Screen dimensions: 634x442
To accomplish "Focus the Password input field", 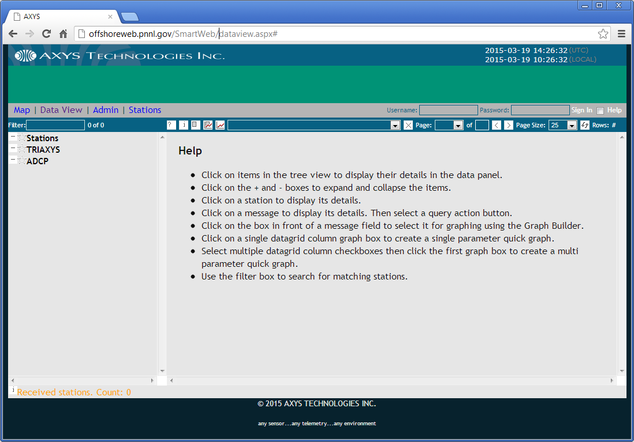I will [540, 110].
